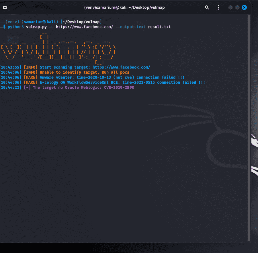Click the 'vulmap.py' text in command

tap(36, 27)
